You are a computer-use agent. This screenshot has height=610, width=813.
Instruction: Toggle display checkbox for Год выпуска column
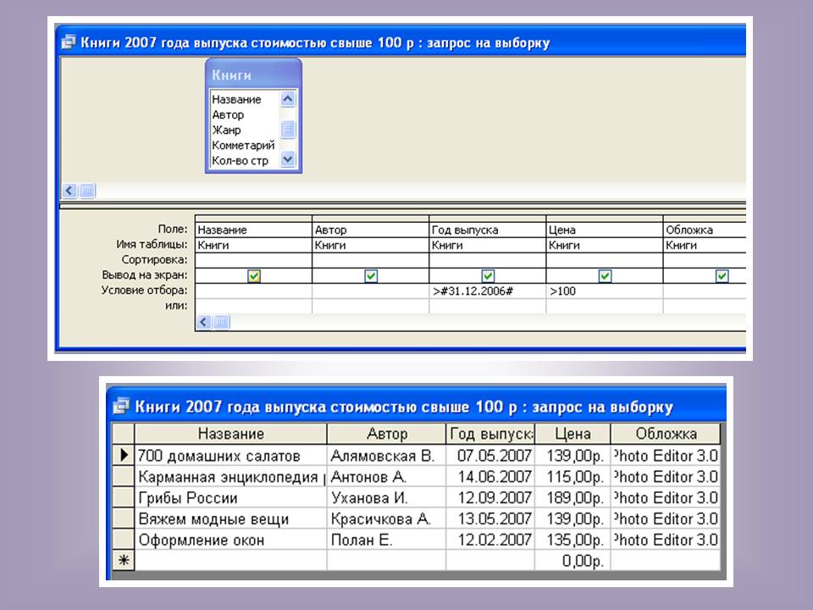point(488,276)
